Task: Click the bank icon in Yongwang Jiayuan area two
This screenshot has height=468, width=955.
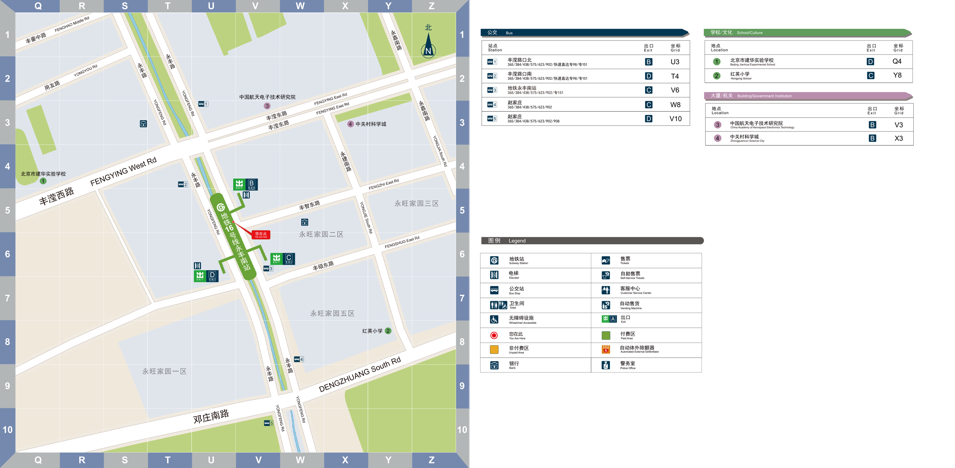Action: [304, 222]
